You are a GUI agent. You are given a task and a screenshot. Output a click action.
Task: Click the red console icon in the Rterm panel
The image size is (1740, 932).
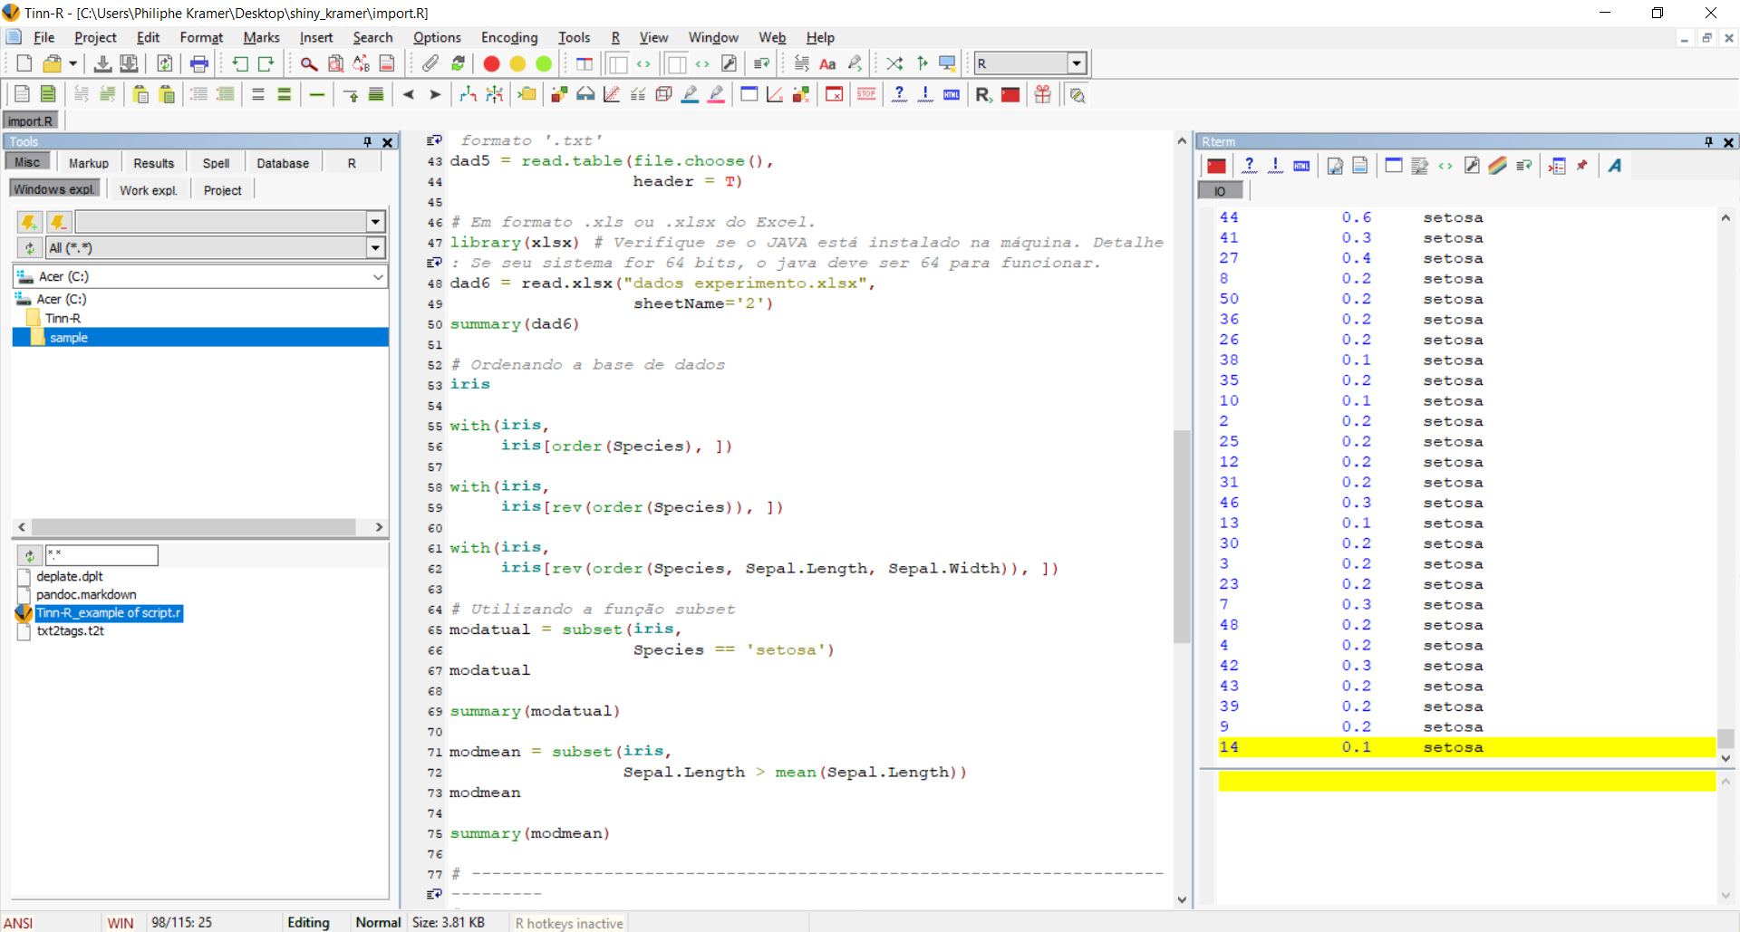click(1216, 166)
